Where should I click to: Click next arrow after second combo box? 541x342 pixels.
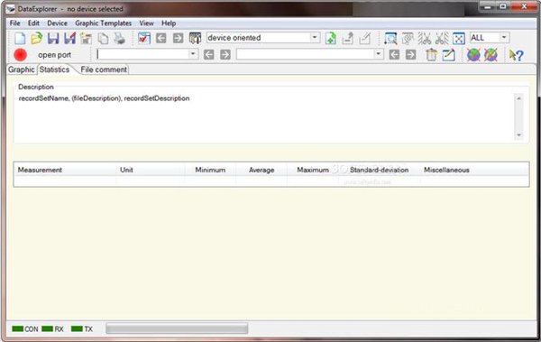[x=410, y=54]
